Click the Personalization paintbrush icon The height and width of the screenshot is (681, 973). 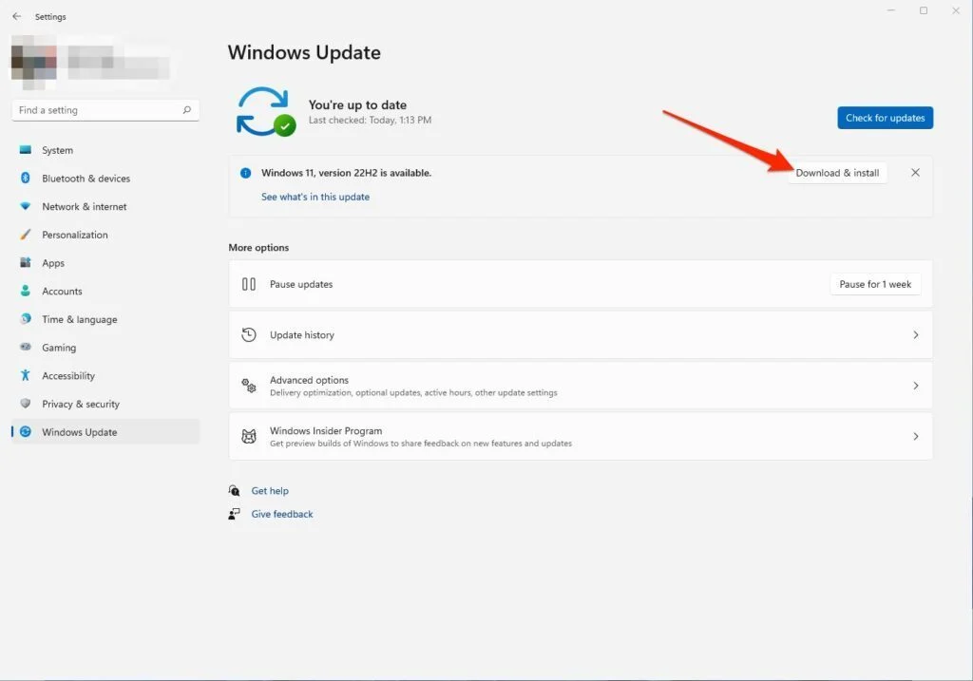tap(26, 235)
